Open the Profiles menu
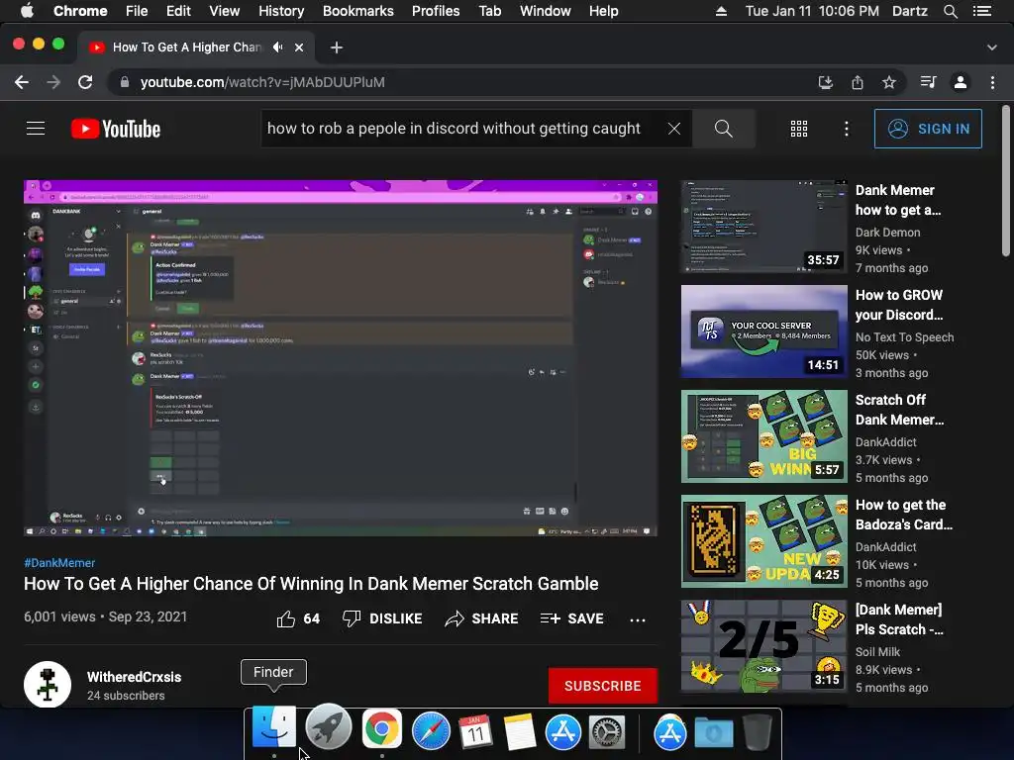1014x760 pixels. coord(436,11)
